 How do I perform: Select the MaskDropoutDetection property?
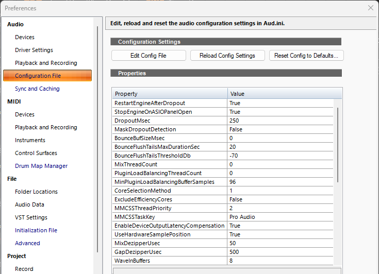170,129
